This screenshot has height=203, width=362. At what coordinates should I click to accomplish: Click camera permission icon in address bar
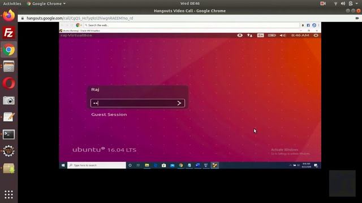[357, 18]
